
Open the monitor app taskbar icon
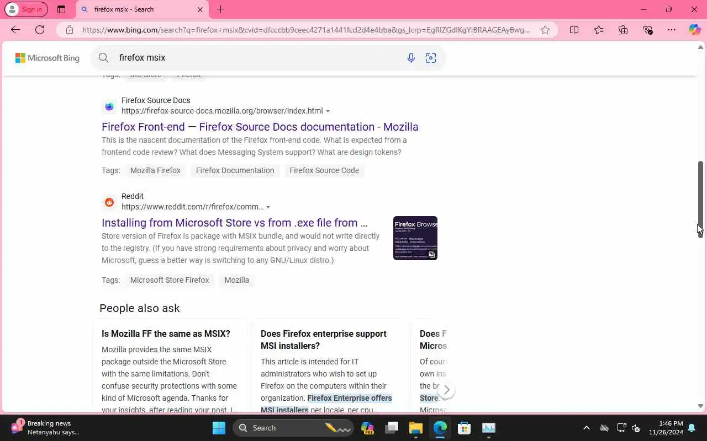489,428
